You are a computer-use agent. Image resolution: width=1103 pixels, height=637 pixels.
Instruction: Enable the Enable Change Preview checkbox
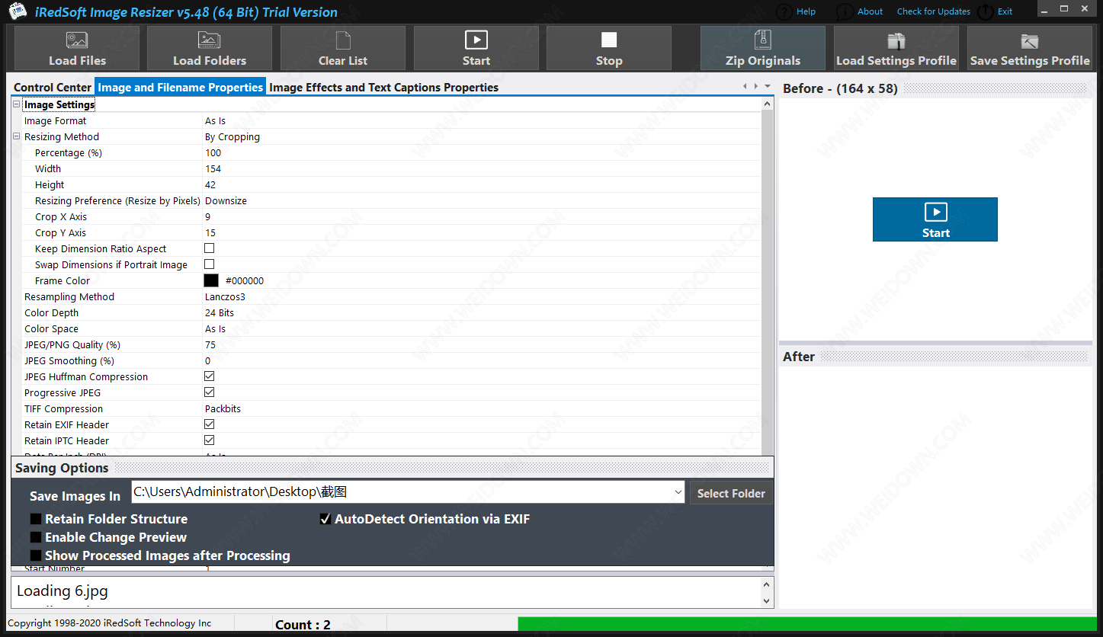coord(36,537)
